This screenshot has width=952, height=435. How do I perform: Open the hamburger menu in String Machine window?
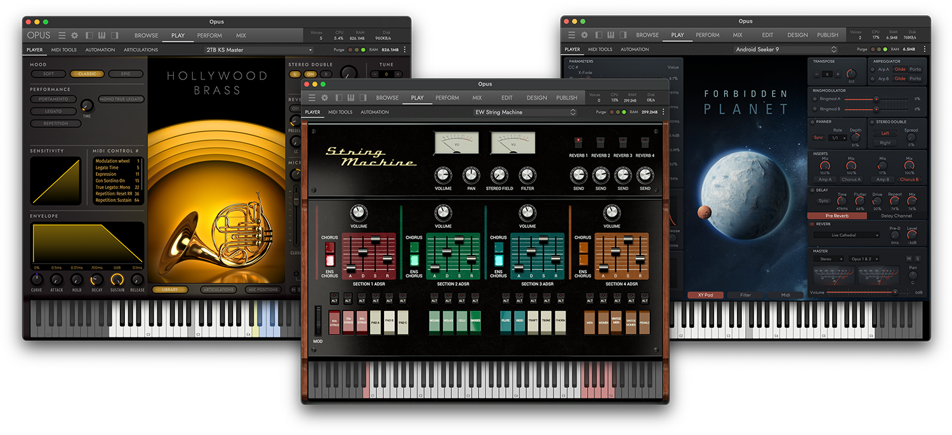pyautogui.click(x=311, y=98)
